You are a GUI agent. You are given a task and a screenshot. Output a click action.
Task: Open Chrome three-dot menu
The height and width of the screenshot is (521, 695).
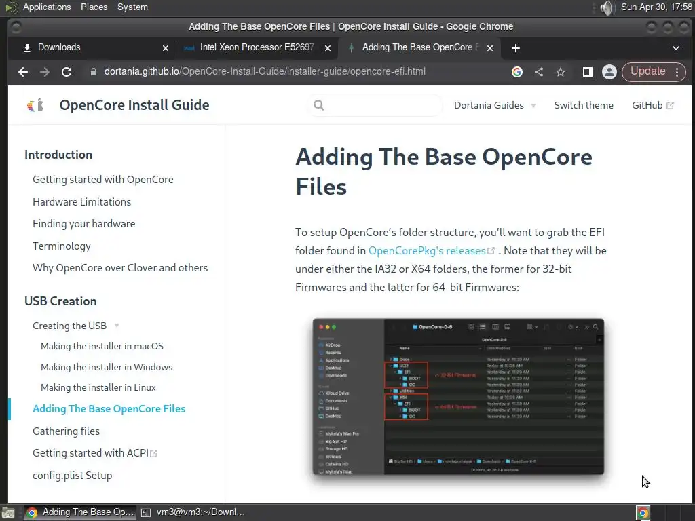click(x=677, y=72)
